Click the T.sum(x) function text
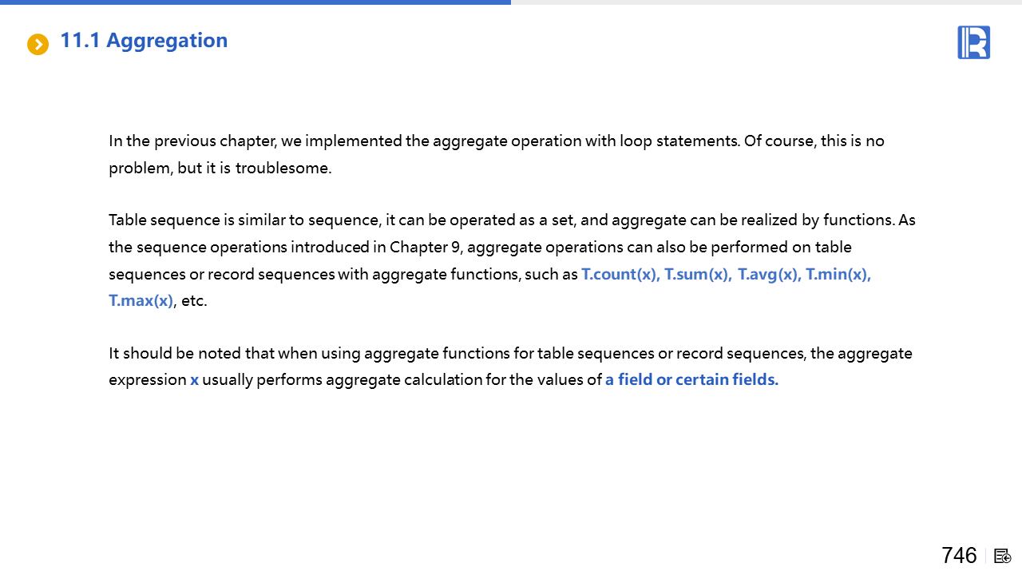 [697, 275]
